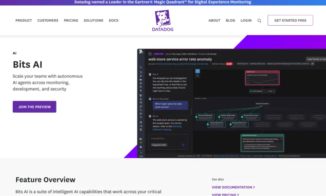Open the SOLUTIONS menu in the navigation bar
326x196 pixels.
pyautogui.click(x=93, y=20)
